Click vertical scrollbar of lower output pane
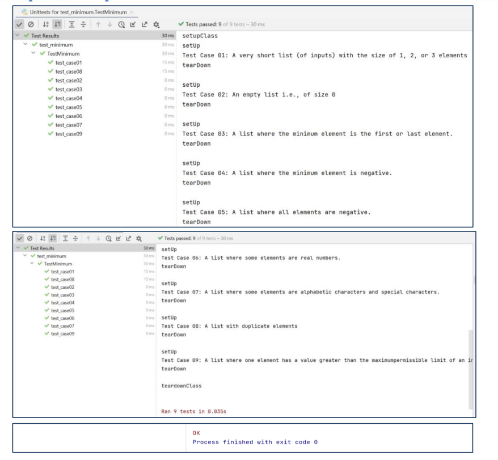The height and width of the screenshot is (460, 498). pyautogui.click(x=471, y=369)
